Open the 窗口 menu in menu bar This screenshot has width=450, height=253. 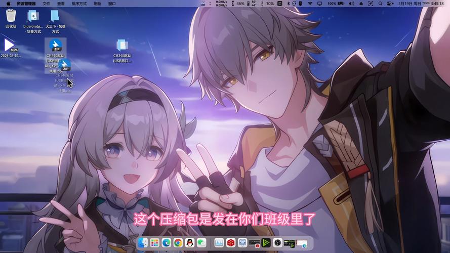click(112, 4)
